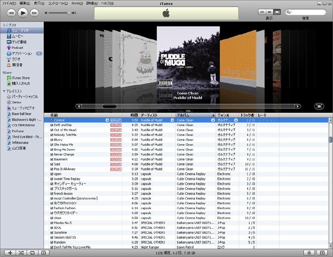Uncheck the Drift and Die checkbox
Image resolution: width=333 pixels, height=257 pixels.
tap(52, 125)
